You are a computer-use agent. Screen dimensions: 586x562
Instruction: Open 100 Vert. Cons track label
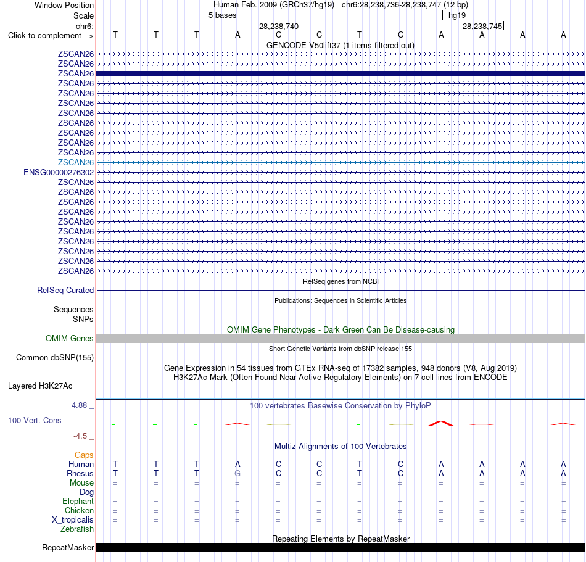coord(35,420)
